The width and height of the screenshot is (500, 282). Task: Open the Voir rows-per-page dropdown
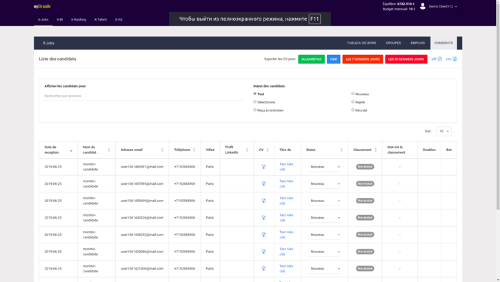(443, 131)
